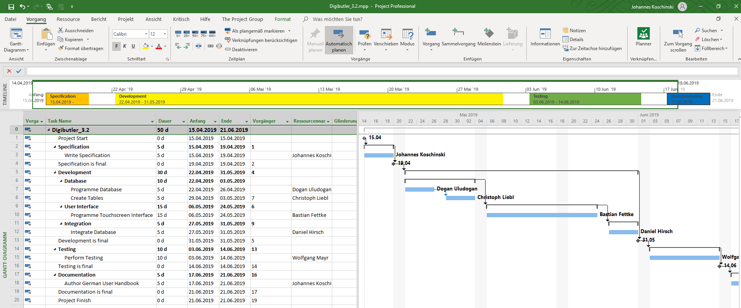The image size is (741, 308).
Task: Open the Bericht ribbon tab
Action: (99, 19)
